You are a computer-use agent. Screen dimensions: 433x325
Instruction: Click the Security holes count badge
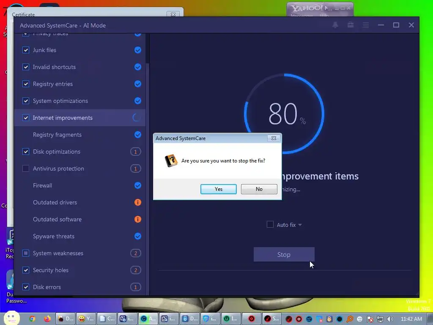tap(136, 270)
